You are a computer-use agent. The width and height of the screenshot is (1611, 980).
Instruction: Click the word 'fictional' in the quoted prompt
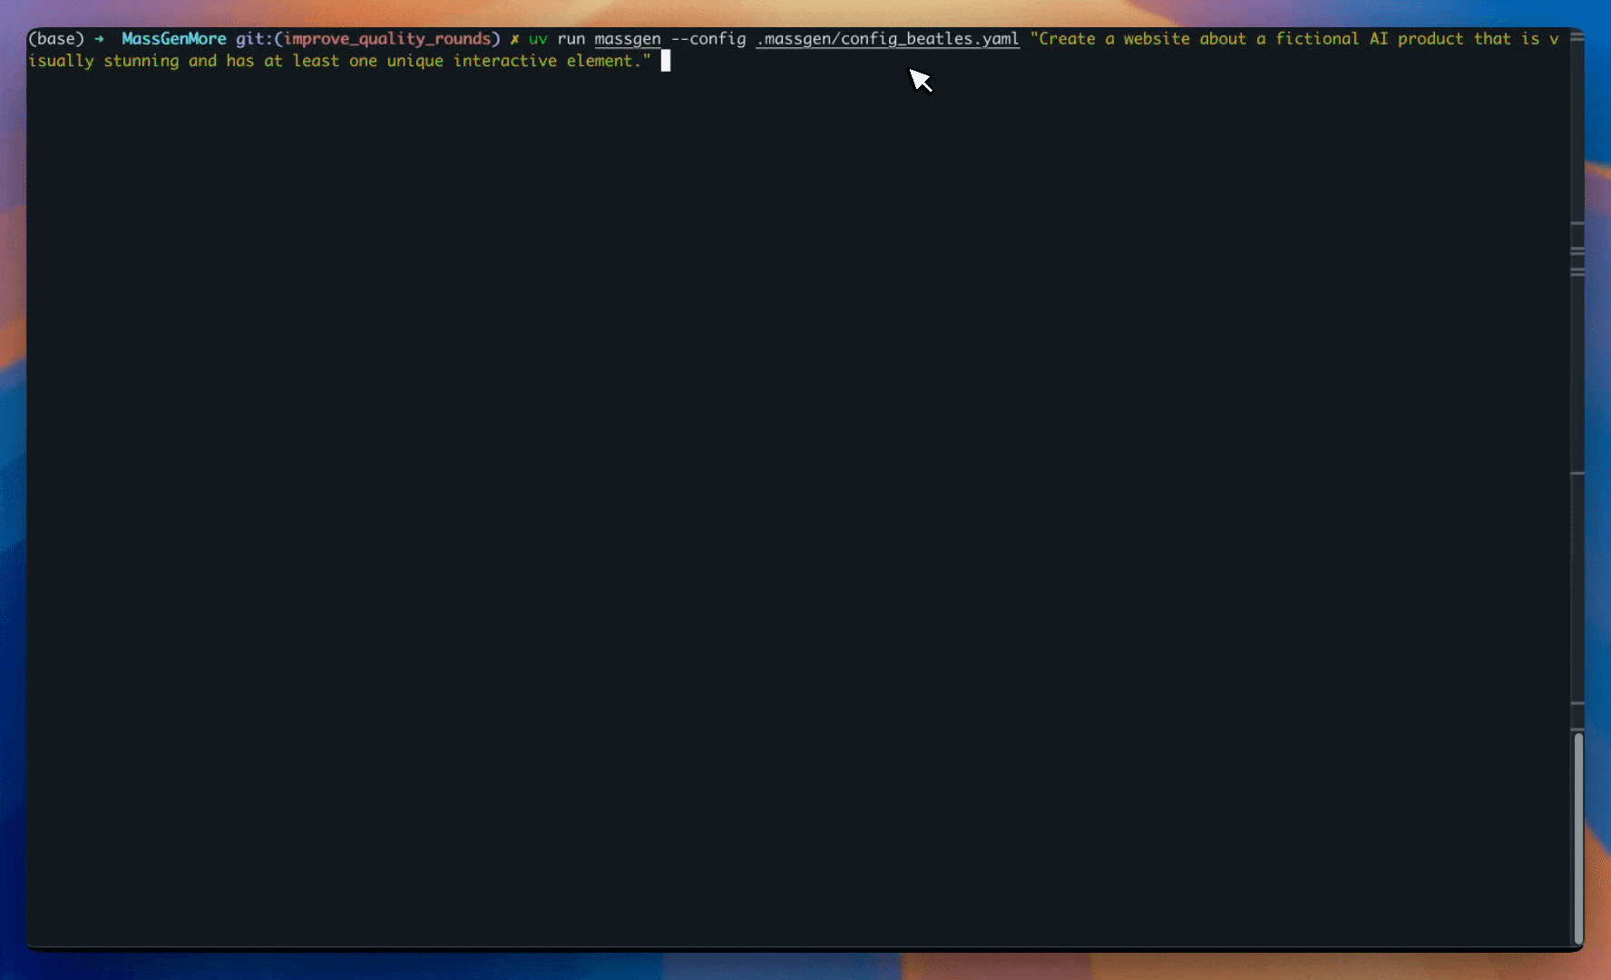tap(1317, 39)
